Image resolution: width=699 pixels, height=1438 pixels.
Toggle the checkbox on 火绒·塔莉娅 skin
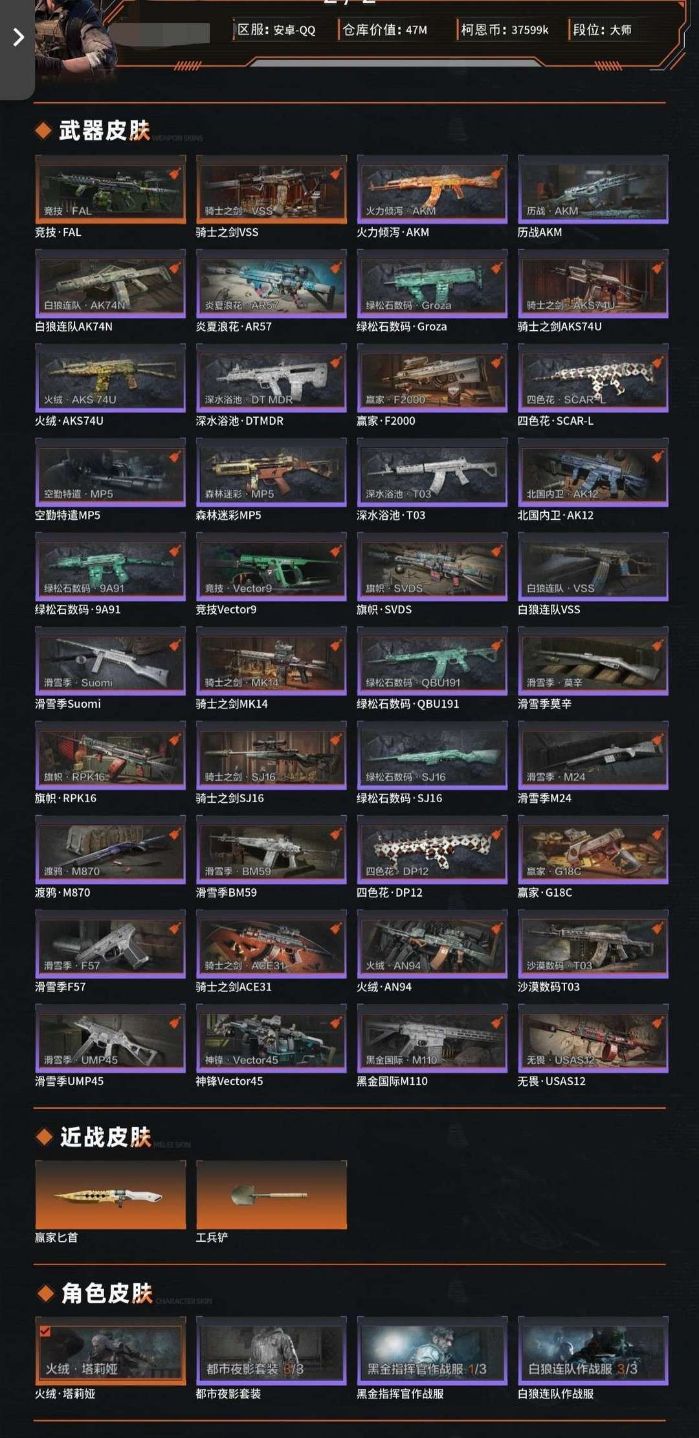coord(45,1331)
